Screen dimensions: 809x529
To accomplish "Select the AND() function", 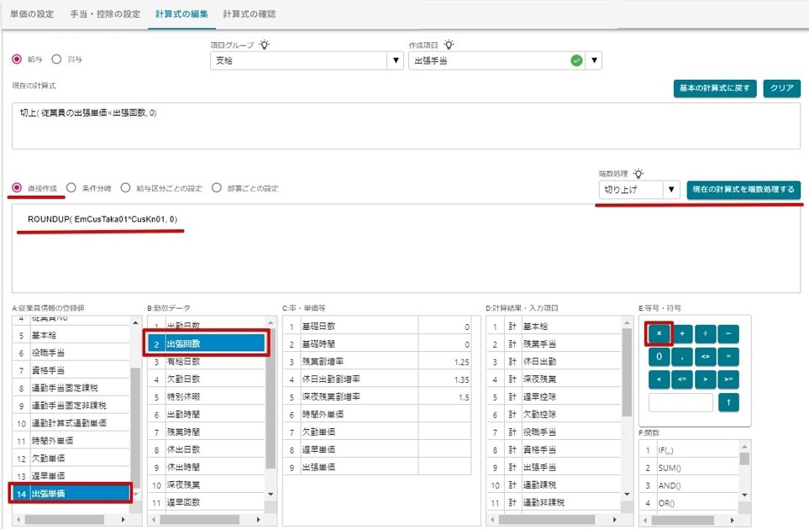I will coord(690,485).
